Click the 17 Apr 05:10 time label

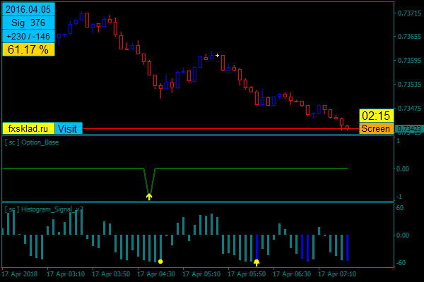(201, 274)
